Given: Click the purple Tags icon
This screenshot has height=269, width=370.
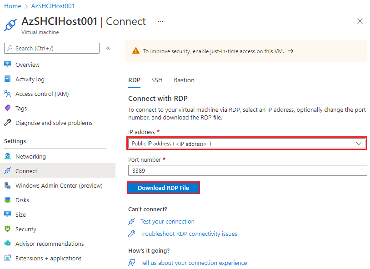Looking at the screenshot, I should [x=8, y=108].
